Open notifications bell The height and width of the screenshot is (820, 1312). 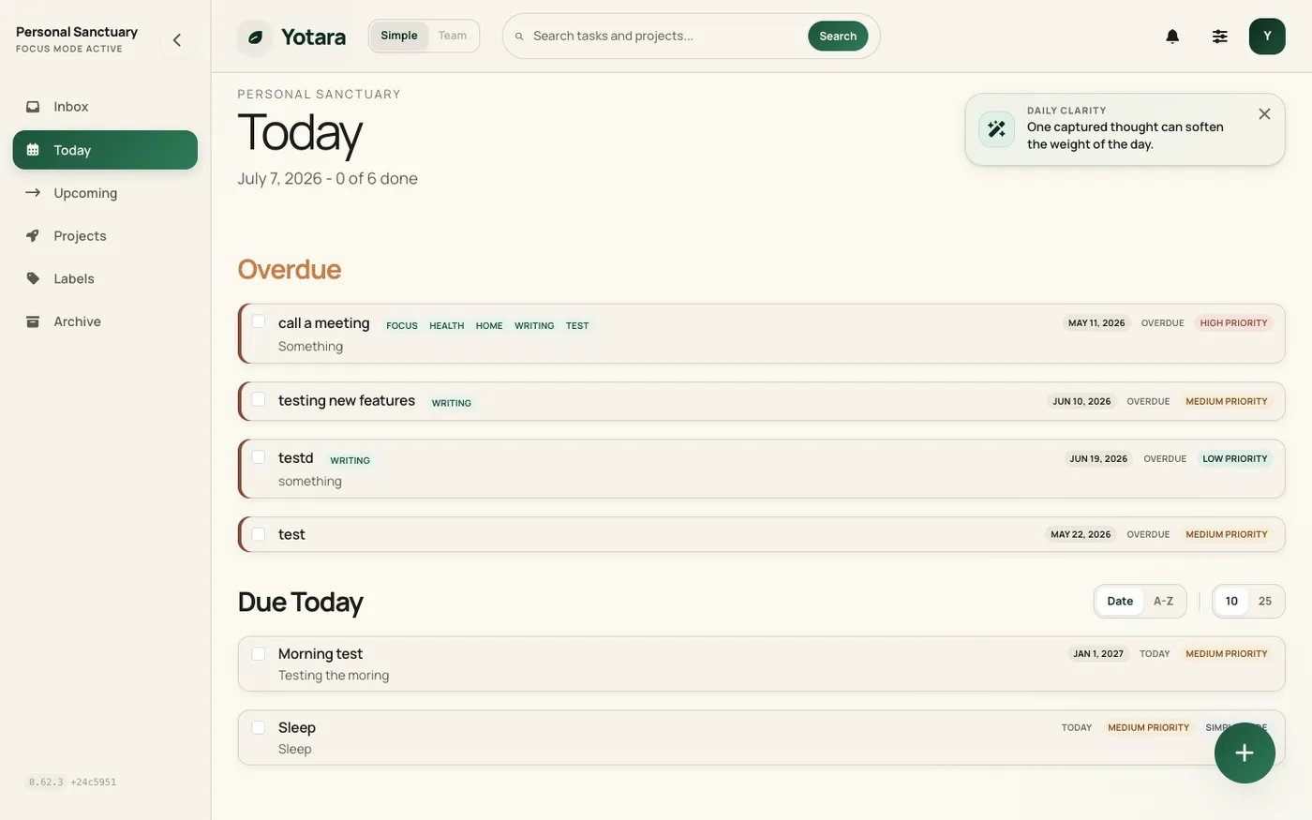click(x=1172, y=37)
